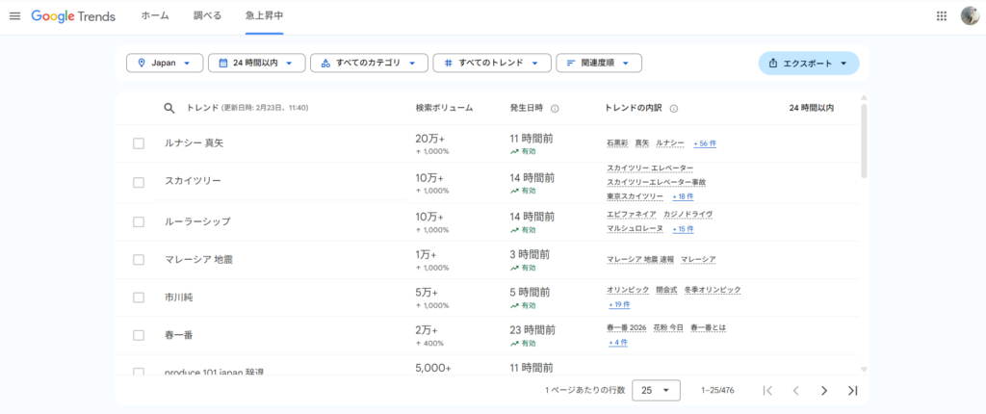Open the Japan location dropdown
The image size is (986, 414).
(x=165, y=63)
